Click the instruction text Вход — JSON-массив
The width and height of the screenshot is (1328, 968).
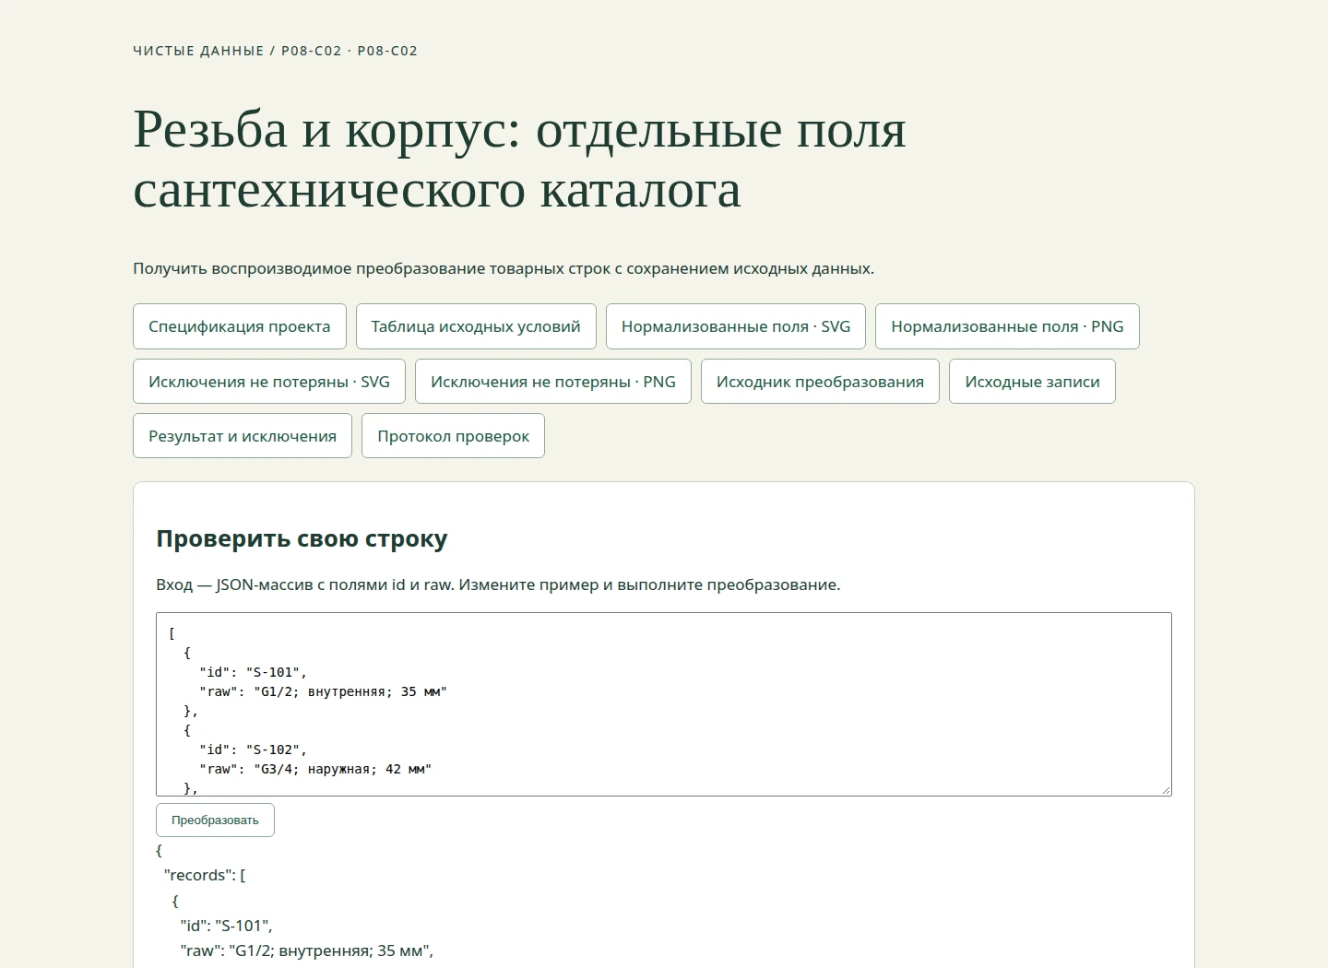click(x=498, y=584)
